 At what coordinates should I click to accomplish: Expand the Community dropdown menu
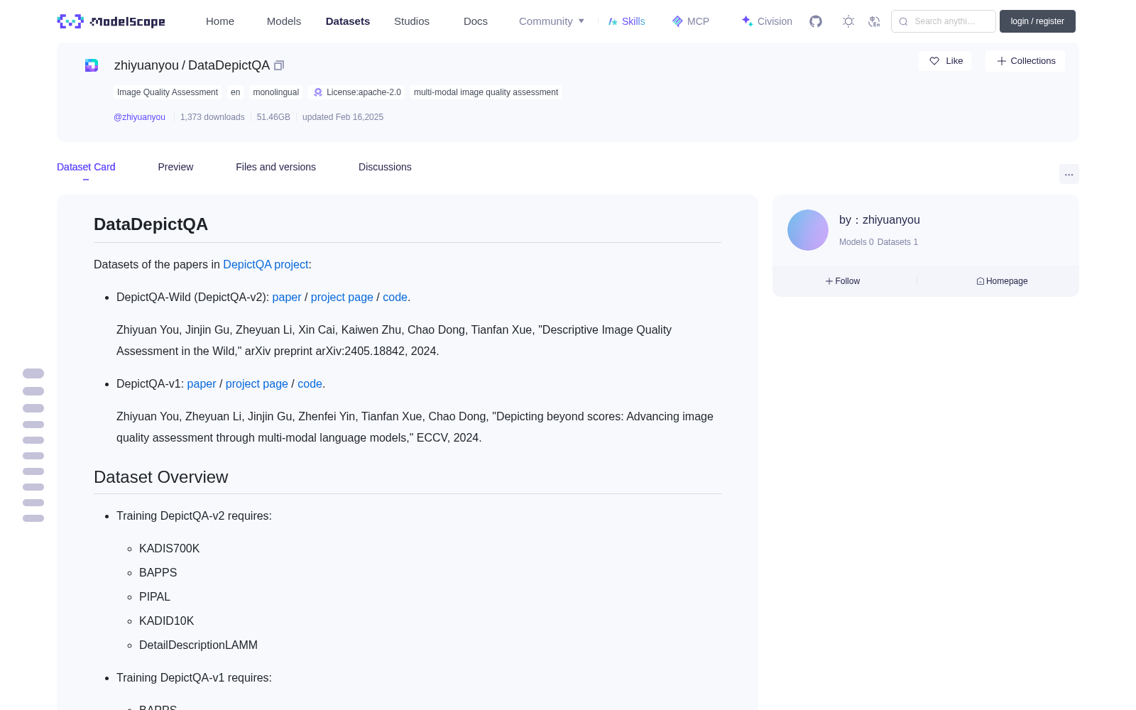pyautogui.click(x=552, y=21)
